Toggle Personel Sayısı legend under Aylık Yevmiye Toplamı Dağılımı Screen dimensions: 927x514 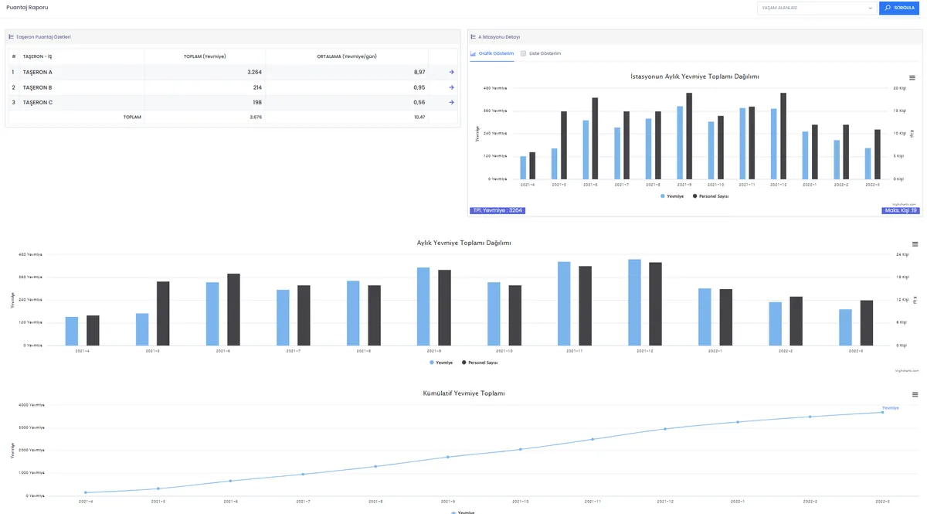click(x=480, y=363)
